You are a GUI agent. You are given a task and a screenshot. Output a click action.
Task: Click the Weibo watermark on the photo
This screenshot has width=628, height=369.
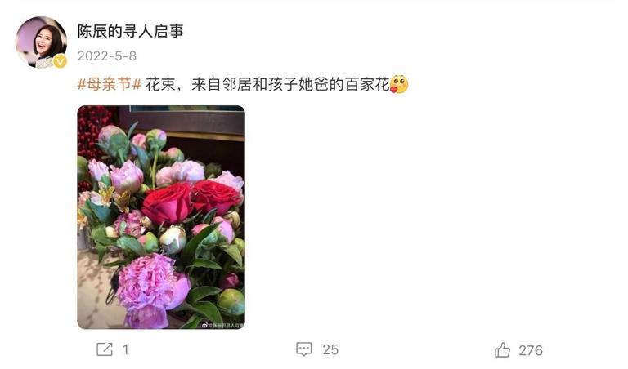[x=222, y=326]
